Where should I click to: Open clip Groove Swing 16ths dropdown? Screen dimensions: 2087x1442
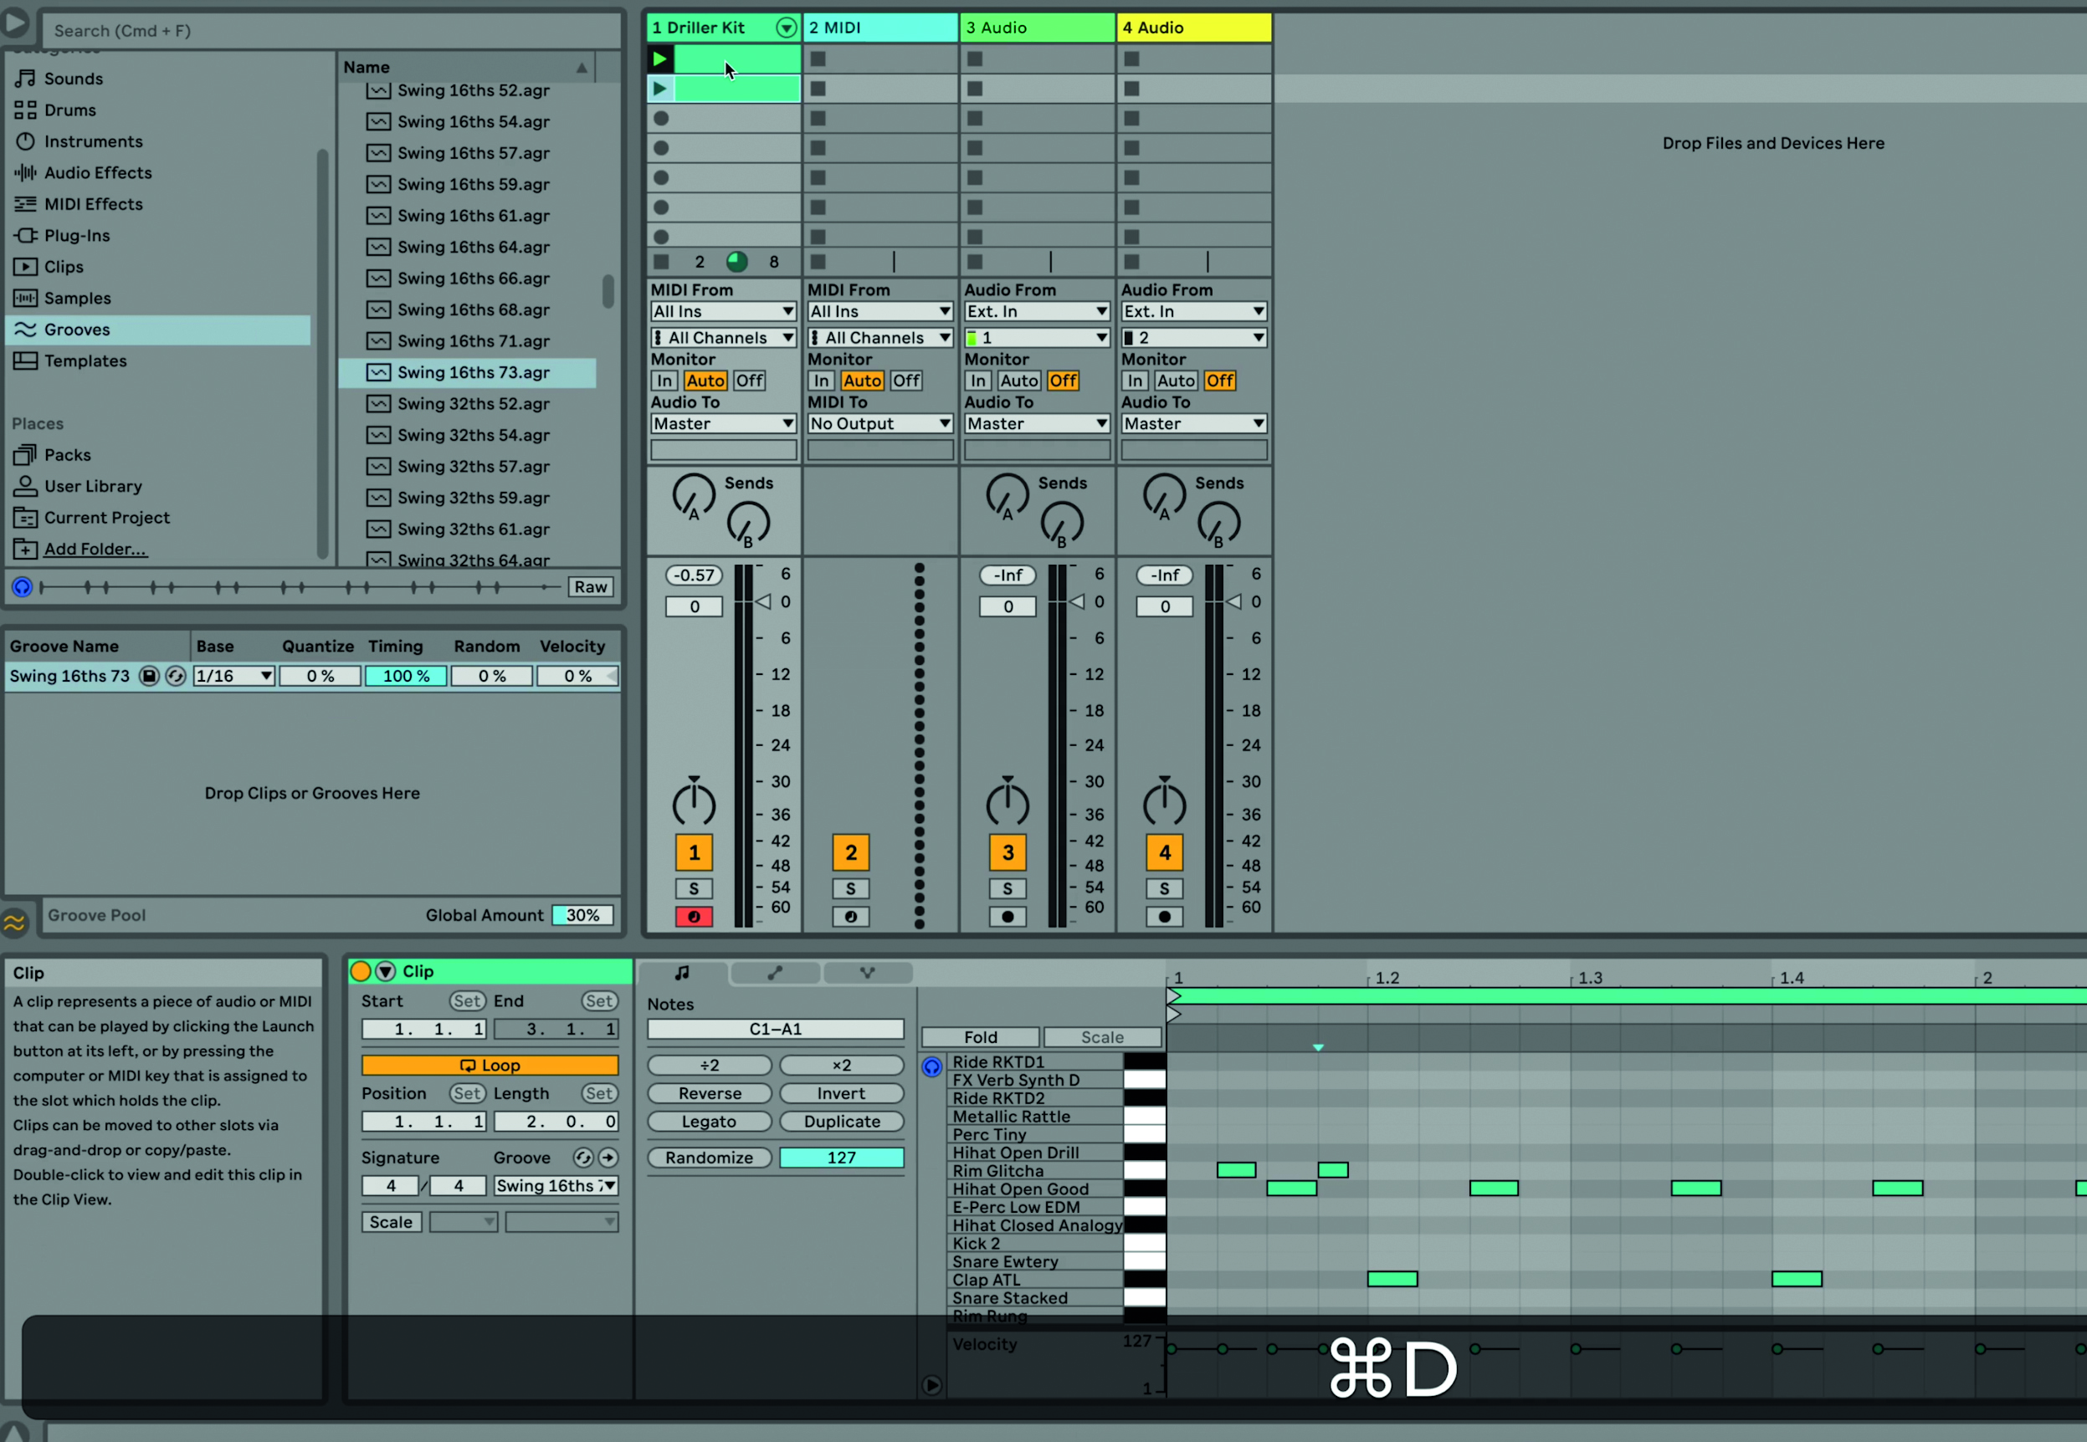pyautogui.click(x=556, y=1186)
